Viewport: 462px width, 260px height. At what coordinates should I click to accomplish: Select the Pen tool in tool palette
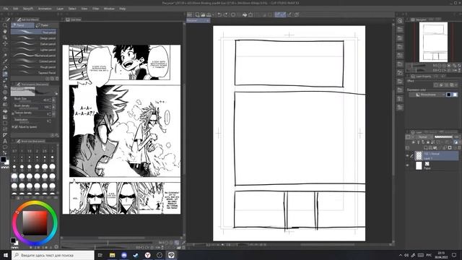5,68
